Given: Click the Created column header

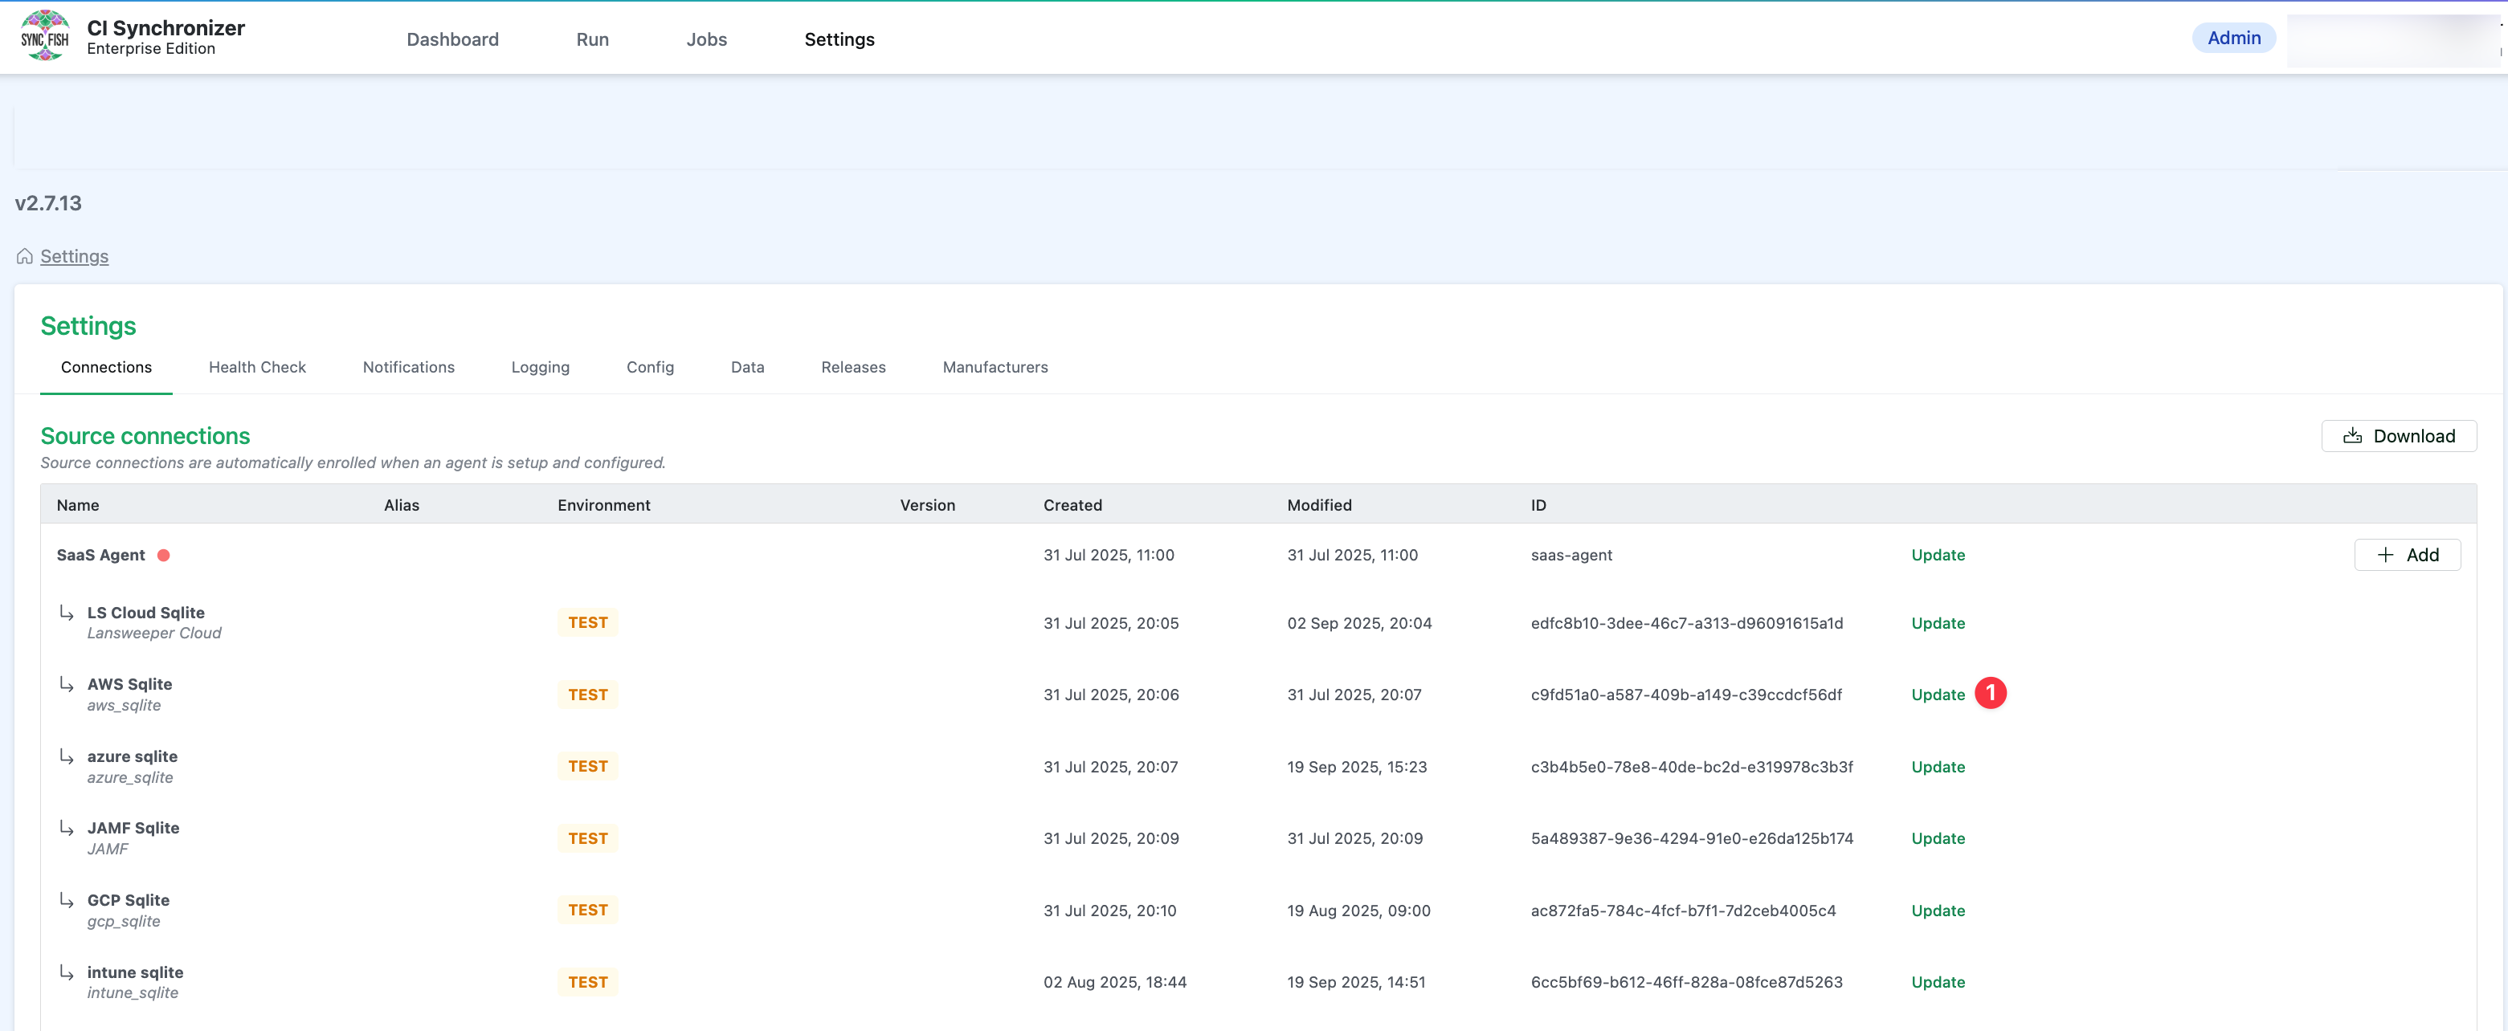Looking at the screenshot, I should coord(1073,505).
